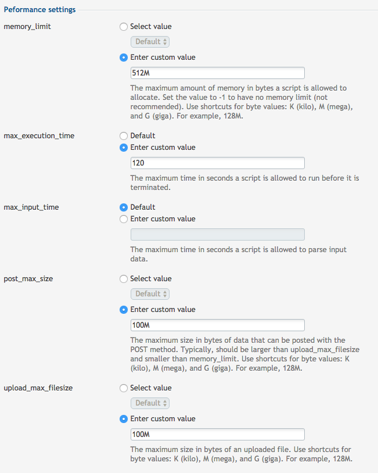
Task: Choose memory_limit 'Enter custom value' radio
Action: [123, 58]
